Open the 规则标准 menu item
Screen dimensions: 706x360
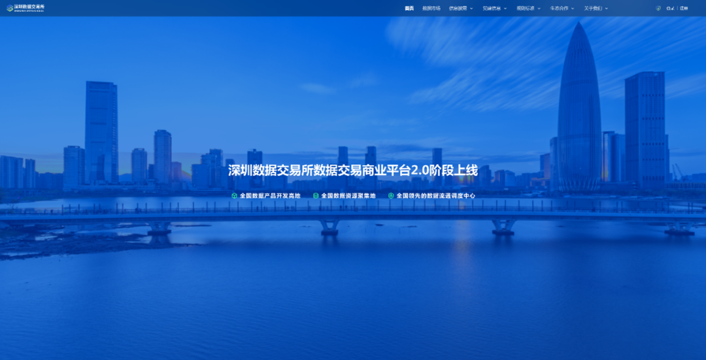[x=526, y=8]
